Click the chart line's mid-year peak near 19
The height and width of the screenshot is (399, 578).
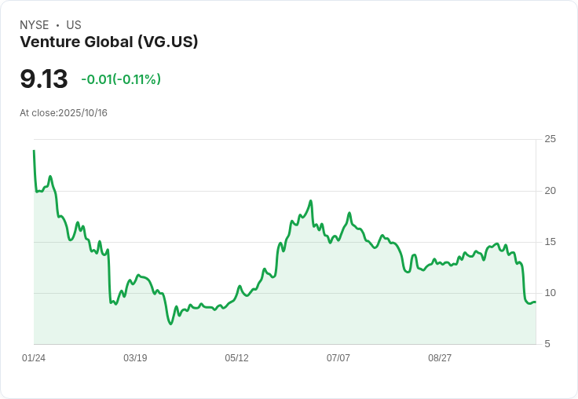click(x=311, y=201)
